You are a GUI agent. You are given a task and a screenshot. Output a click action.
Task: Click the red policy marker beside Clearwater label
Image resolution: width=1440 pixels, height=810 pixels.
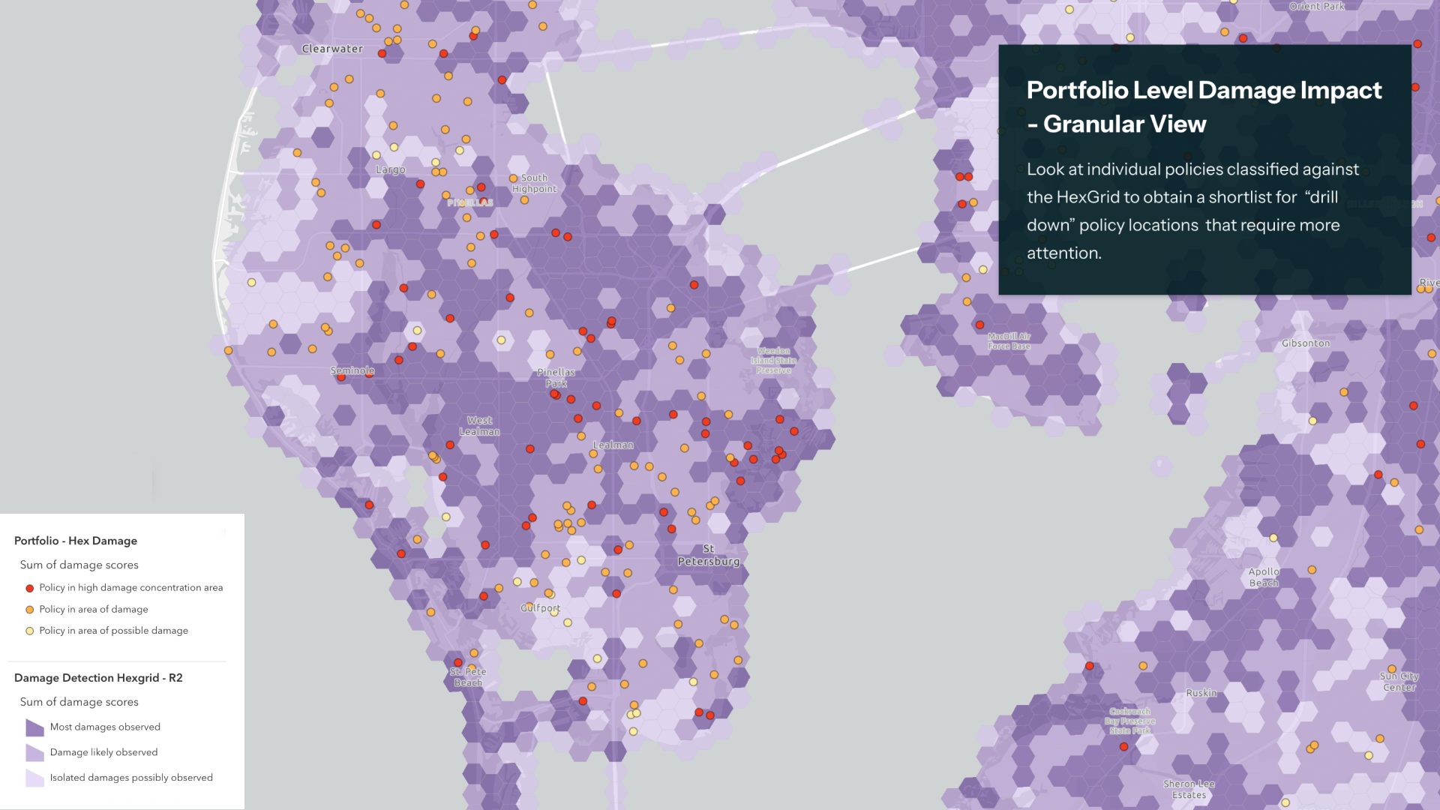[382, 54]
